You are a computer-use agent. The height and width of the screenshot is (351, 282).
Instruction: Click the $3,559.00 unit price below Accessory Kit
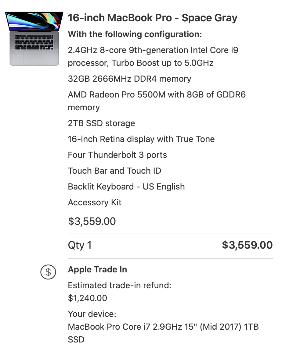click(92, 221)
